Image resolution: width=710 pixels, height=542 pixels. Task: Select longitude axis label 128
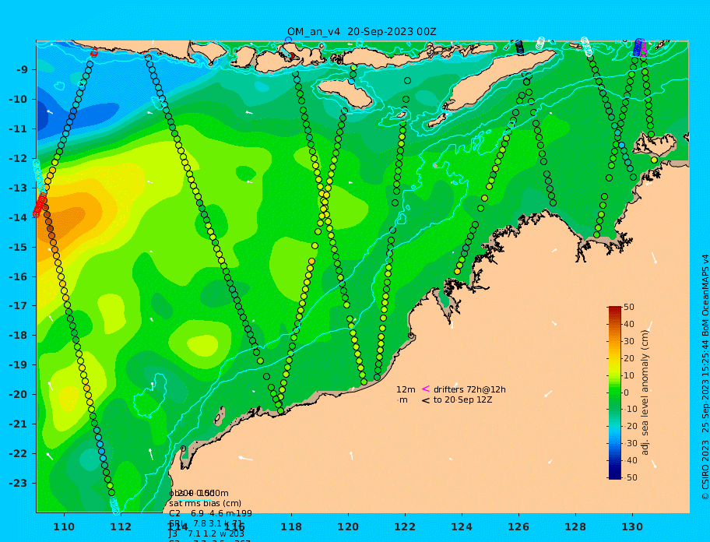tap(575, 526)
